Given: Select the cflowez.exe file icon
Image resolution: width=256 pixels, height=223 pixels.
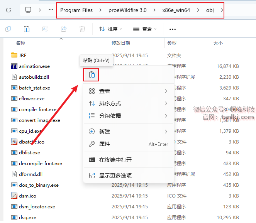Looking at the screenshot, I should (x=14, y=98).
